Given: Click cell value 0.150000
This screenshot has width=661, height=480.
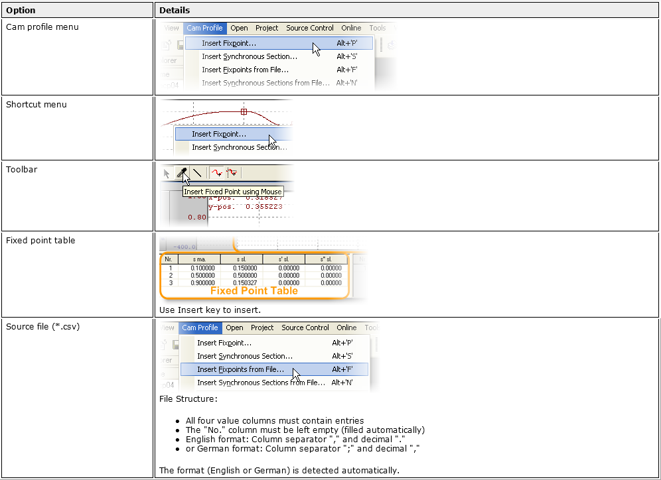Looking at the screenshot, I should (x=245, y=268).
